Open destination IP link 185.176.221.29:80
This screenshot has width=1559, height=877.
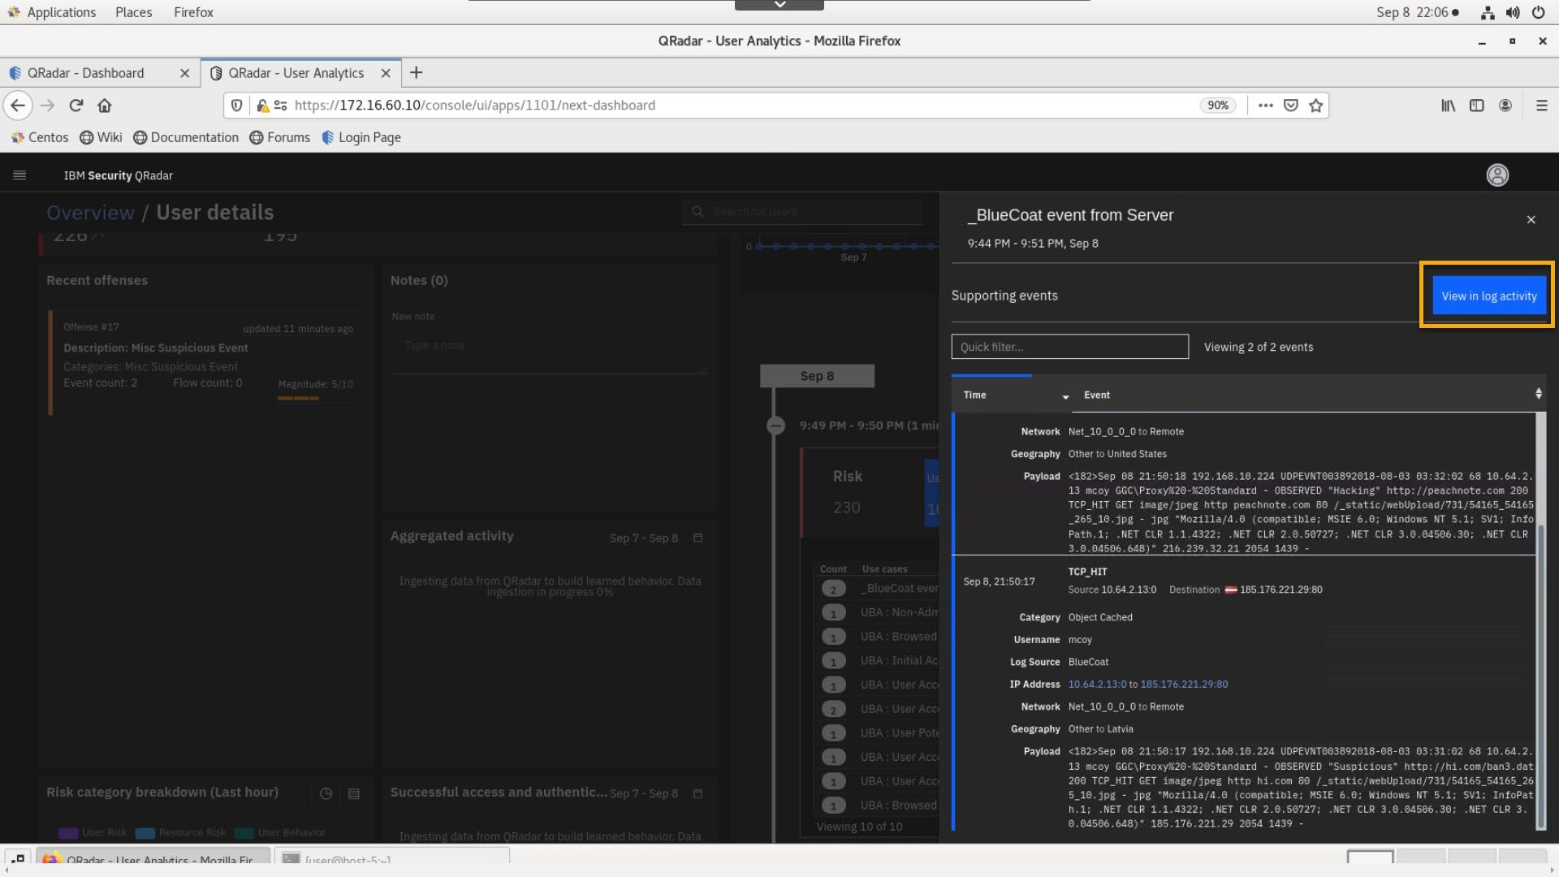point(1184,685)
